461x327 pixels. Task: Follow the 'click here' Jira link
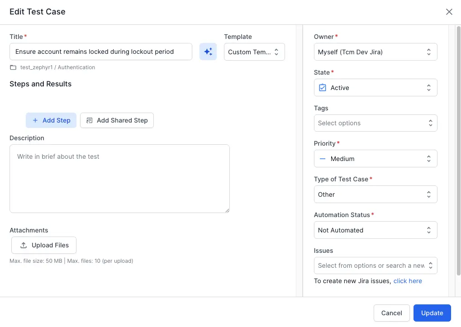[408, 281]
